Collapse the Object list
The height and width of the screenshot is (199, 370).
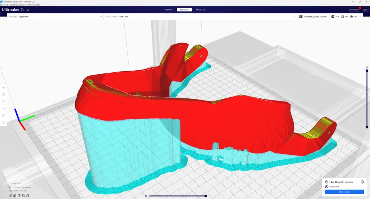coord(10,183)
